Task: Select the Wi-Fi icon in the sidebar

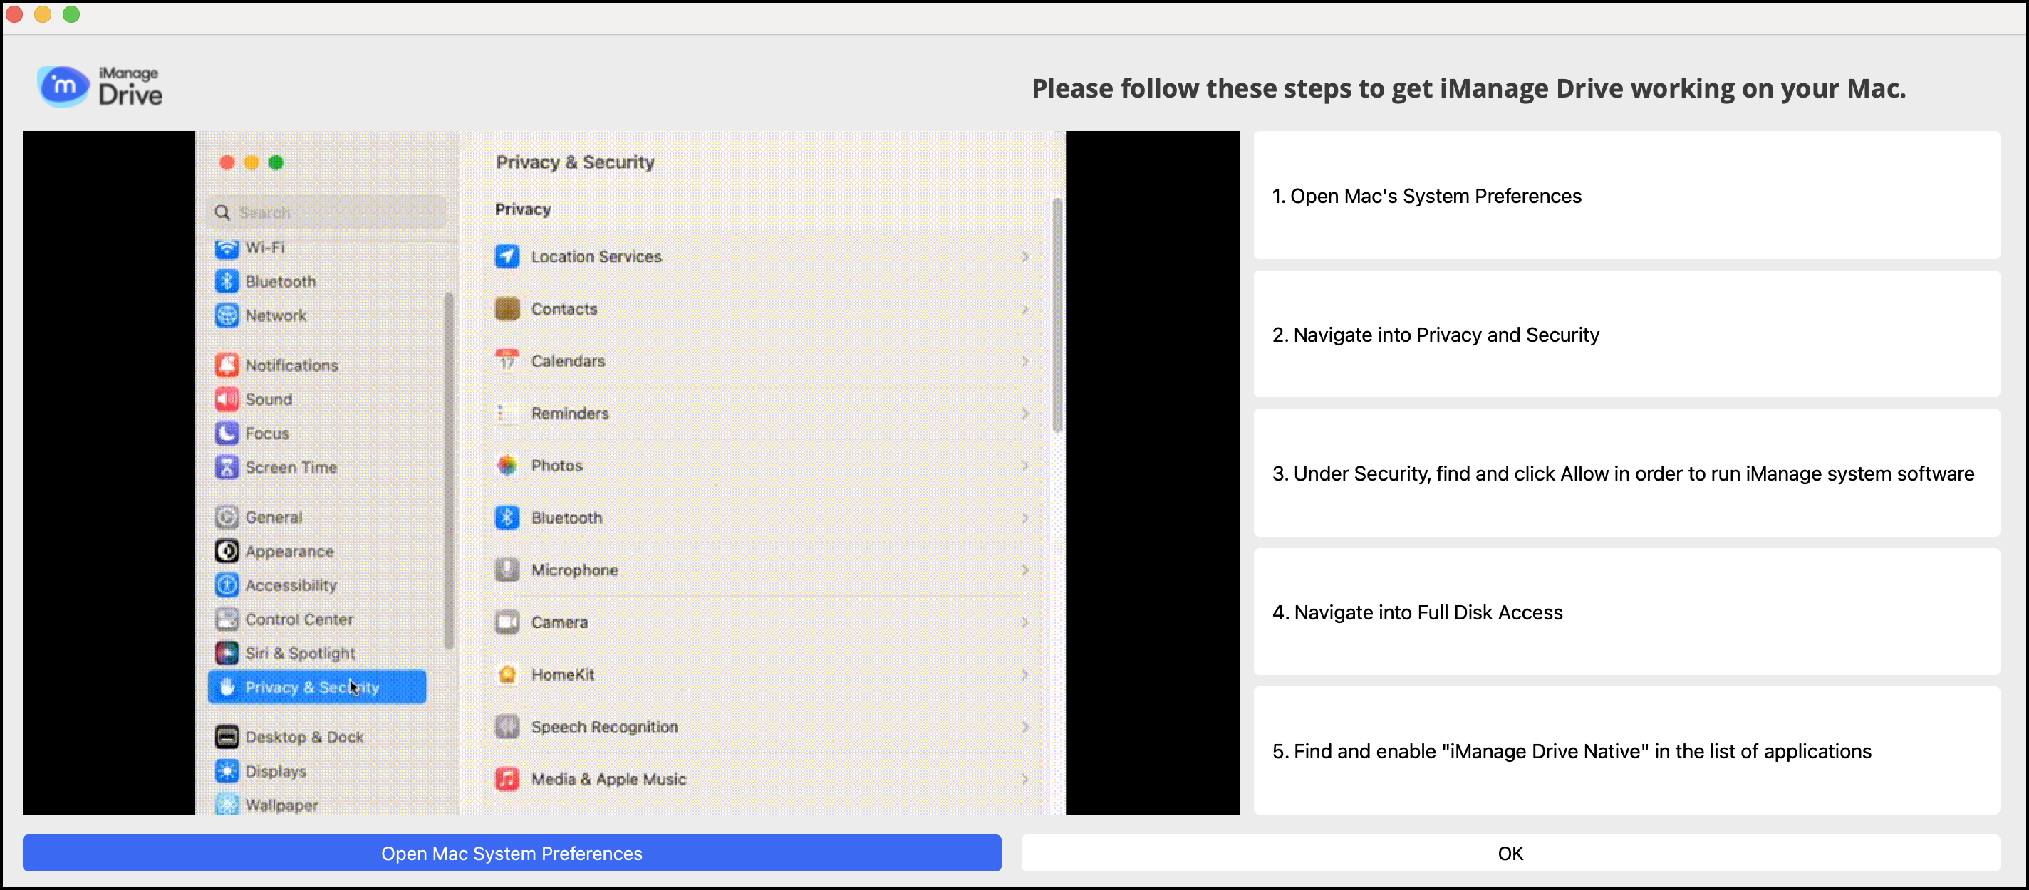Action: (227, 247)
